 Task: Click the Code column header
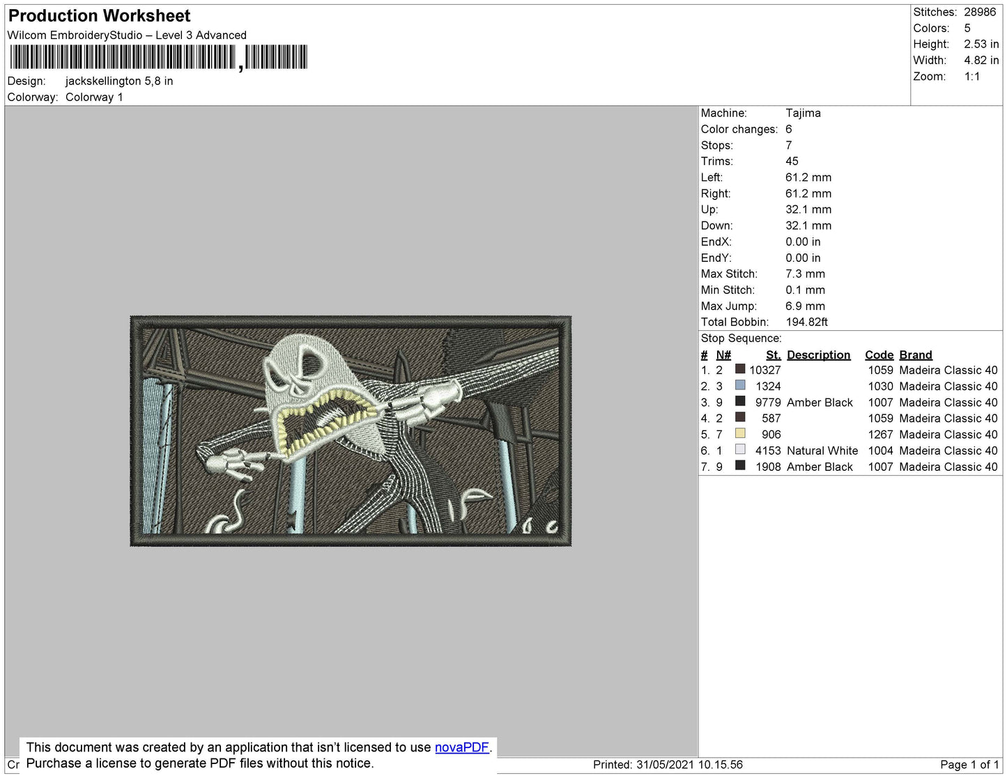coord(879,355)
